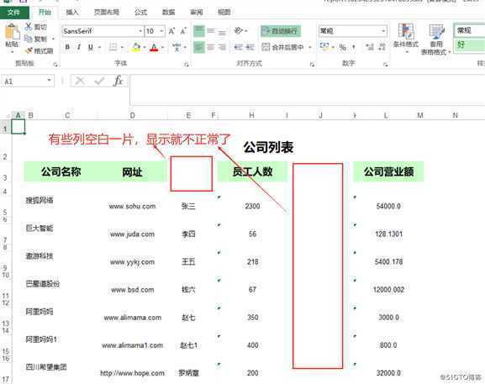This screenshot has height=384, width=485.
Task: Click the cell borders icon
Action: point(113,47)
